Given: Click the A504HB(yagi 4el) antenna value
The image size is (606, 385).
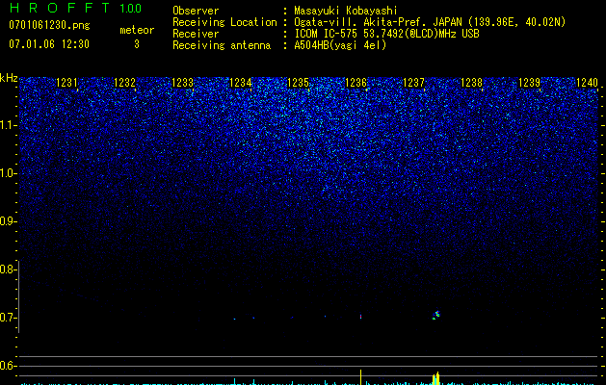Looking at the screenshot, I should 340,45.
